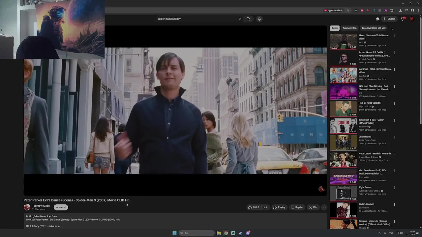Screen dimensions: 422x237
Task: Open Chrome profile avatar
Action: point(412,10)
